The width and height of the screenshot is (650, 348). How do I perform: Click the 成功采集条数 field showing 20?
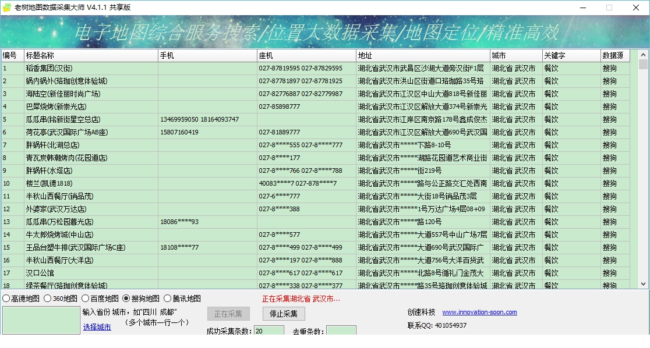click(x=269, y=330)
